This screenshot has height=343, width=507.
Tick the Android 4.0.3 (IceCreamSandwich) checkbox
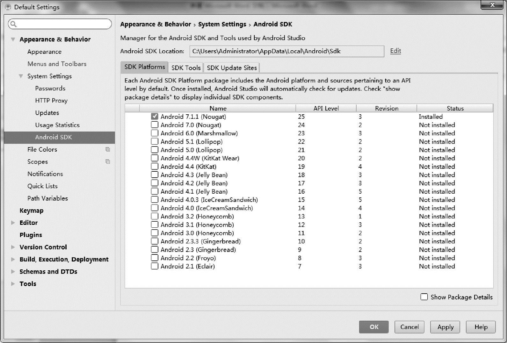[x=155, y=200]
